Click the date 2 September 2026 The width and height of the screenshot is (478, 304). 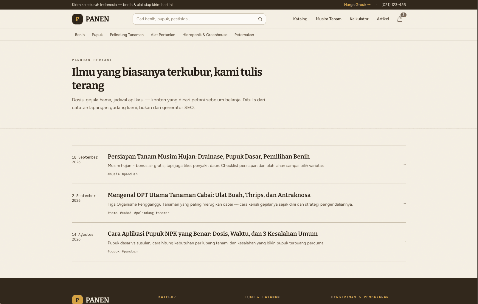coord(84,198)
